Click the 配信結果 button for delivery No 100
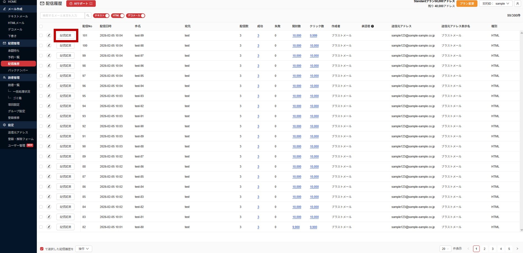 [65, 46]
